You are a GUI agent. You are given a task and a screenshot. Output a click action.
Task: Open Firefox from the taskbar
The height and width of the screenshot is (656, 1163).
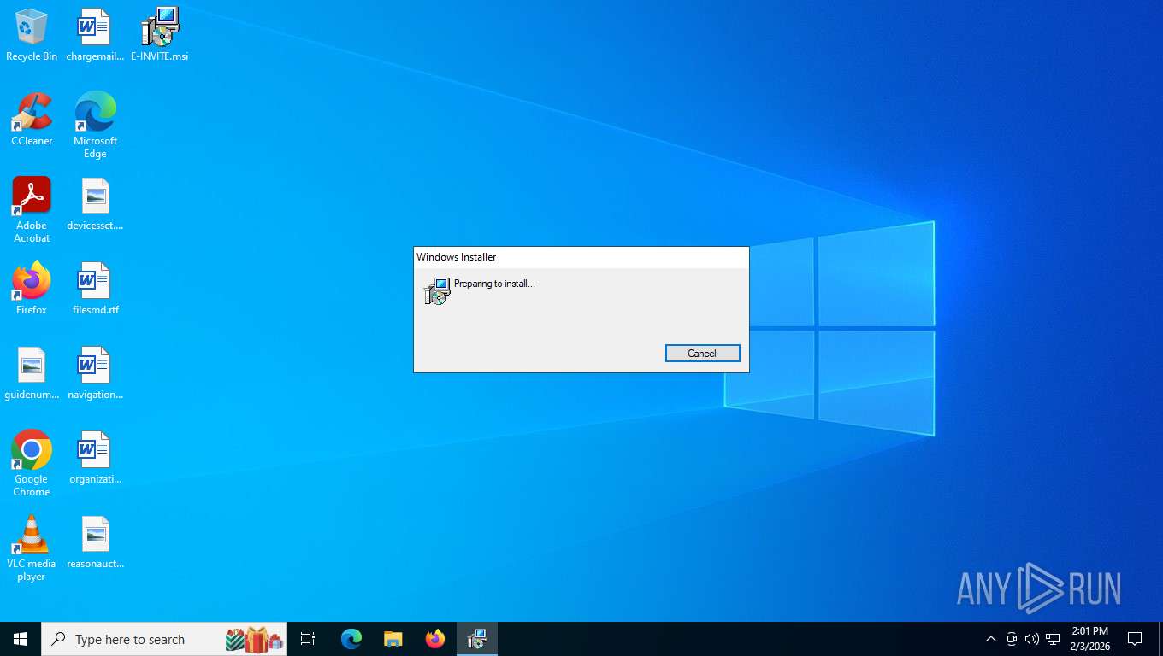point(435,639)
